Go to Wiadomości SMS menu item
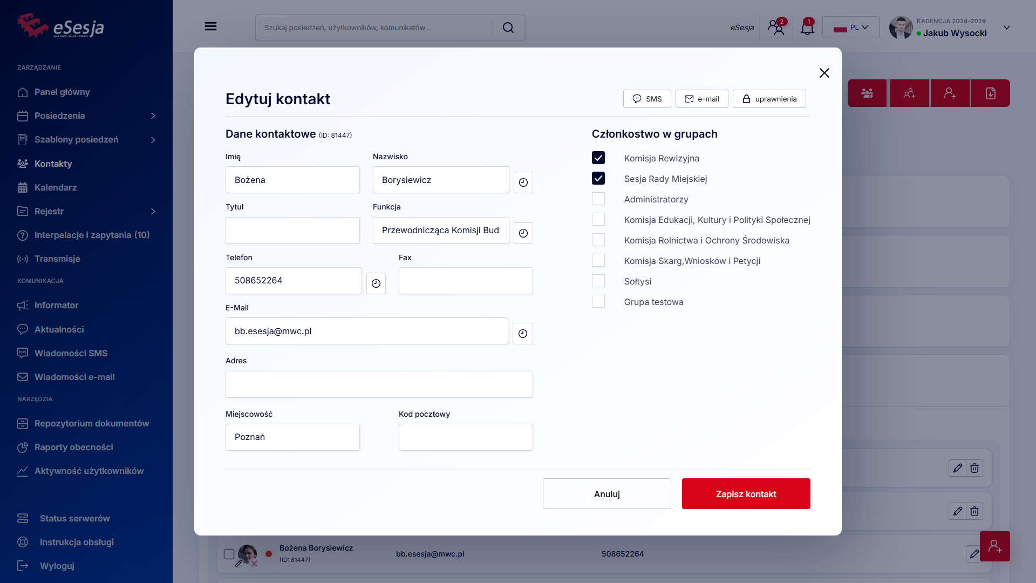Screen dimensions: 1036x583 click(71, 353)
